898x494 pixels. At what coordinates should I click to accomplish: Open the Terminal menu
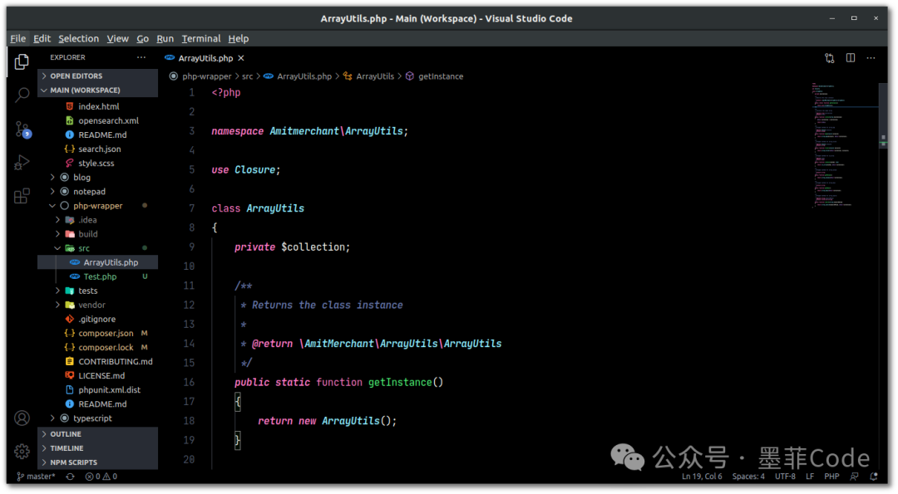201,38
